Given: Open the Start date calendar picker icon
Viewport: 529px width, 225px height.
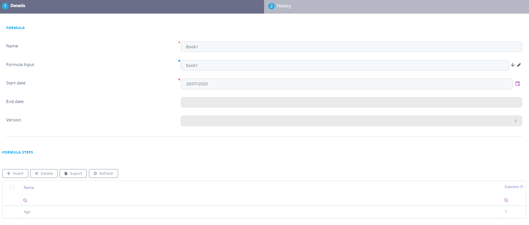Looking at the screenshot, I should pos(518,84).
